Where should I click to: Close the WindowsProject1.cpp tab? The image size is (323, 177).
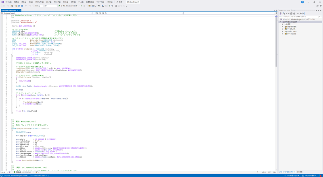click(20, 10)
